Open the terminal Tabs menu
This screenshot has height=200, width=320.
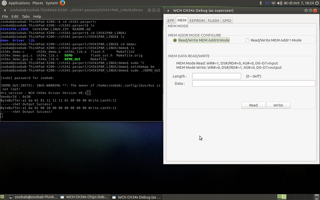(26, 16)
